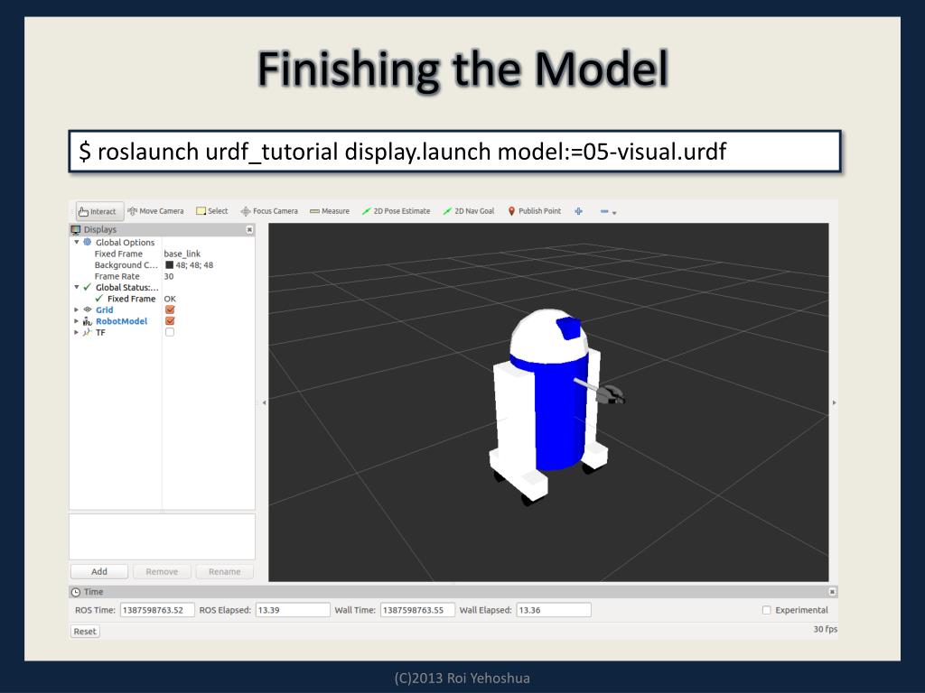Expand right panel with viewport arrow
The width and height of the screenshot is (925, 693).
pos(834,402)
